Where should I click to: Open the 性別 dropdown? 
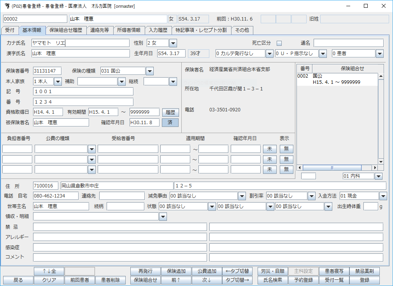click(x=173, y=43)
